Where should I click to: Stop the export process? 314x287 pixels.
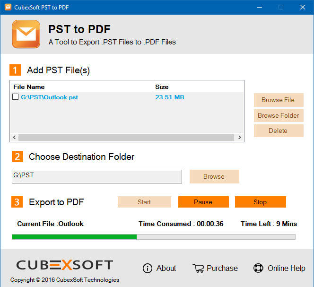[x=260, y=202]
